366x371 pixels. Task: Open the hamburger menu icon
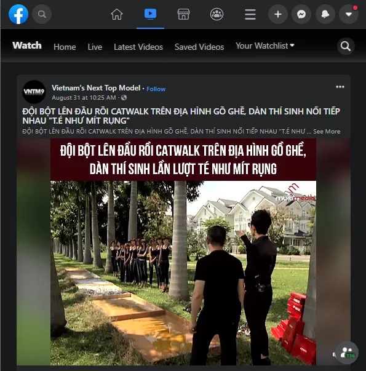click(250, 14)
